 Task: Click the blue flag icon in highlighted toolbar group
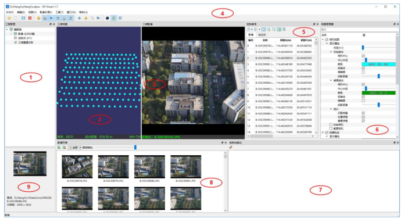[x=52, y=18]
